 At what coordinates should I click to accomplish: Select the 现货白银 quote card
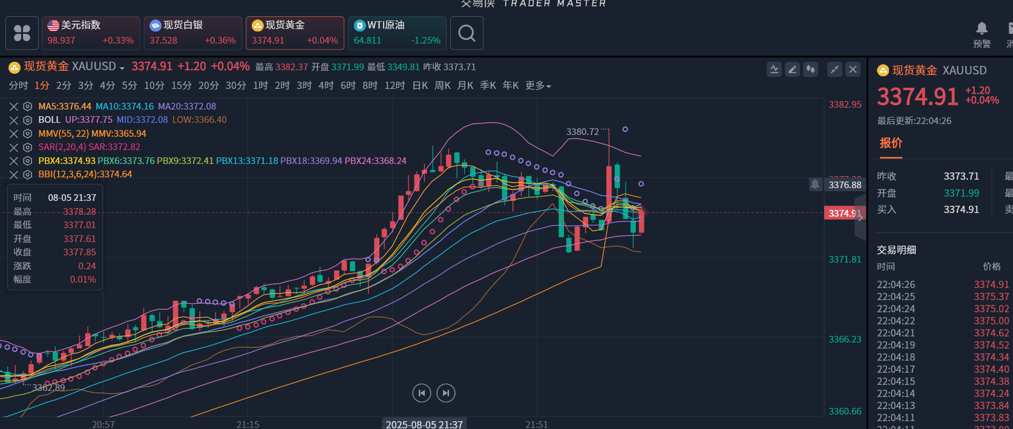(193, 33)
